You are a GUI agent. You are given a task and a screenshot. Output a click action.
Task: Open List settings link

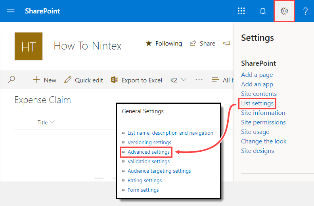click(257, 103)
